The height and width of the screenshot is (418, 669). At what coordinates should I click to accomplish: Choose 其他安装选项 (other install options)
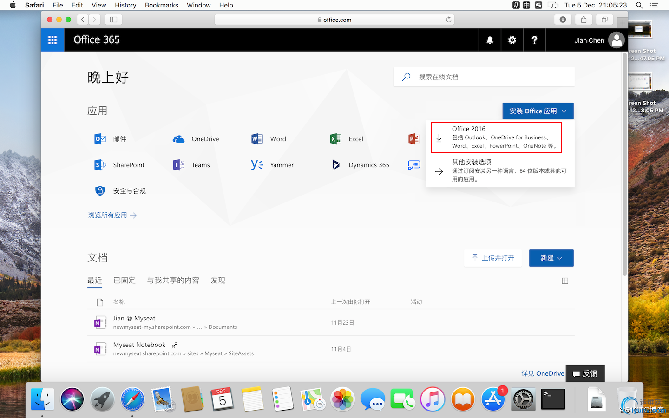point(500,170)
